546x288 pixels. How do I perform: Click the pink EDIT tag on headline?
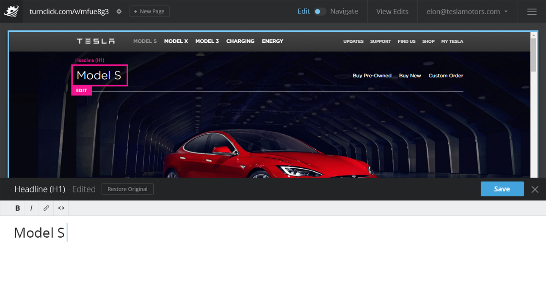click(x=82, y=91)
